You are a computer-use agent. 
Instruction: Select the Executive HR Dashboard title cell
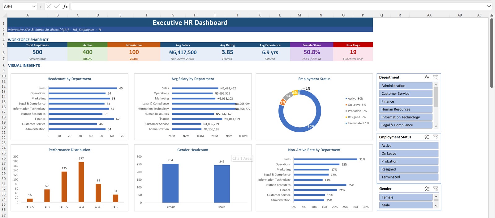pyautogui.click(x=190, y=23)
